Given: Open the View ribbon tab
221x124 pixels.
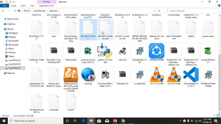Looking at the screenshot, I should [32, 6].
